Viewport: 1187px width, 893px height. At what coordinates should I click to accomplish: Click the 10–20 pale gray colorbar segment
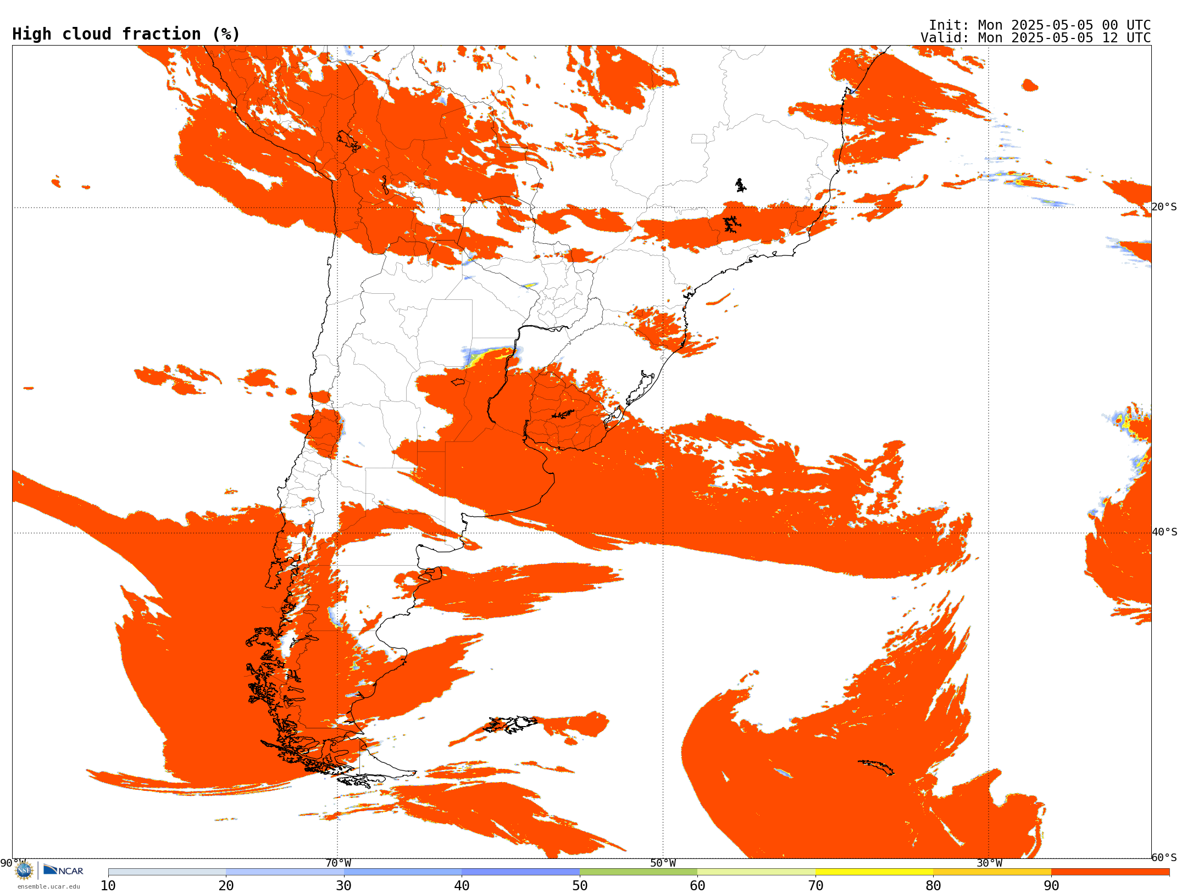(x=167, y=872)
